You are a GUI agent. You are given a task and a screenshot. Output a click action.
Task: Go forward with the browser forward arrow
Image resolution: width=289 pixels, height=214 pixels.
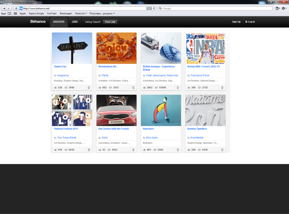(x=9, y=8)
